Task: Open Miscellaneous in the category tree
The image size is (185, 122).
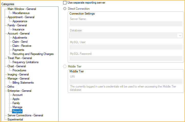Action: pos(21,13)
